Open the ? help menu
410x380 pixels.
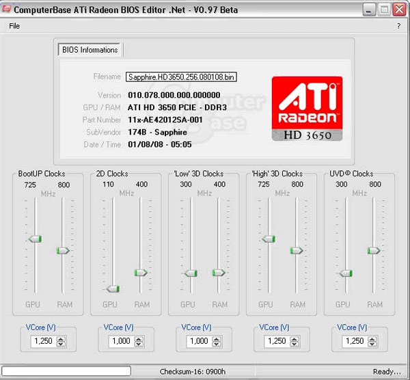coord(398,26)
